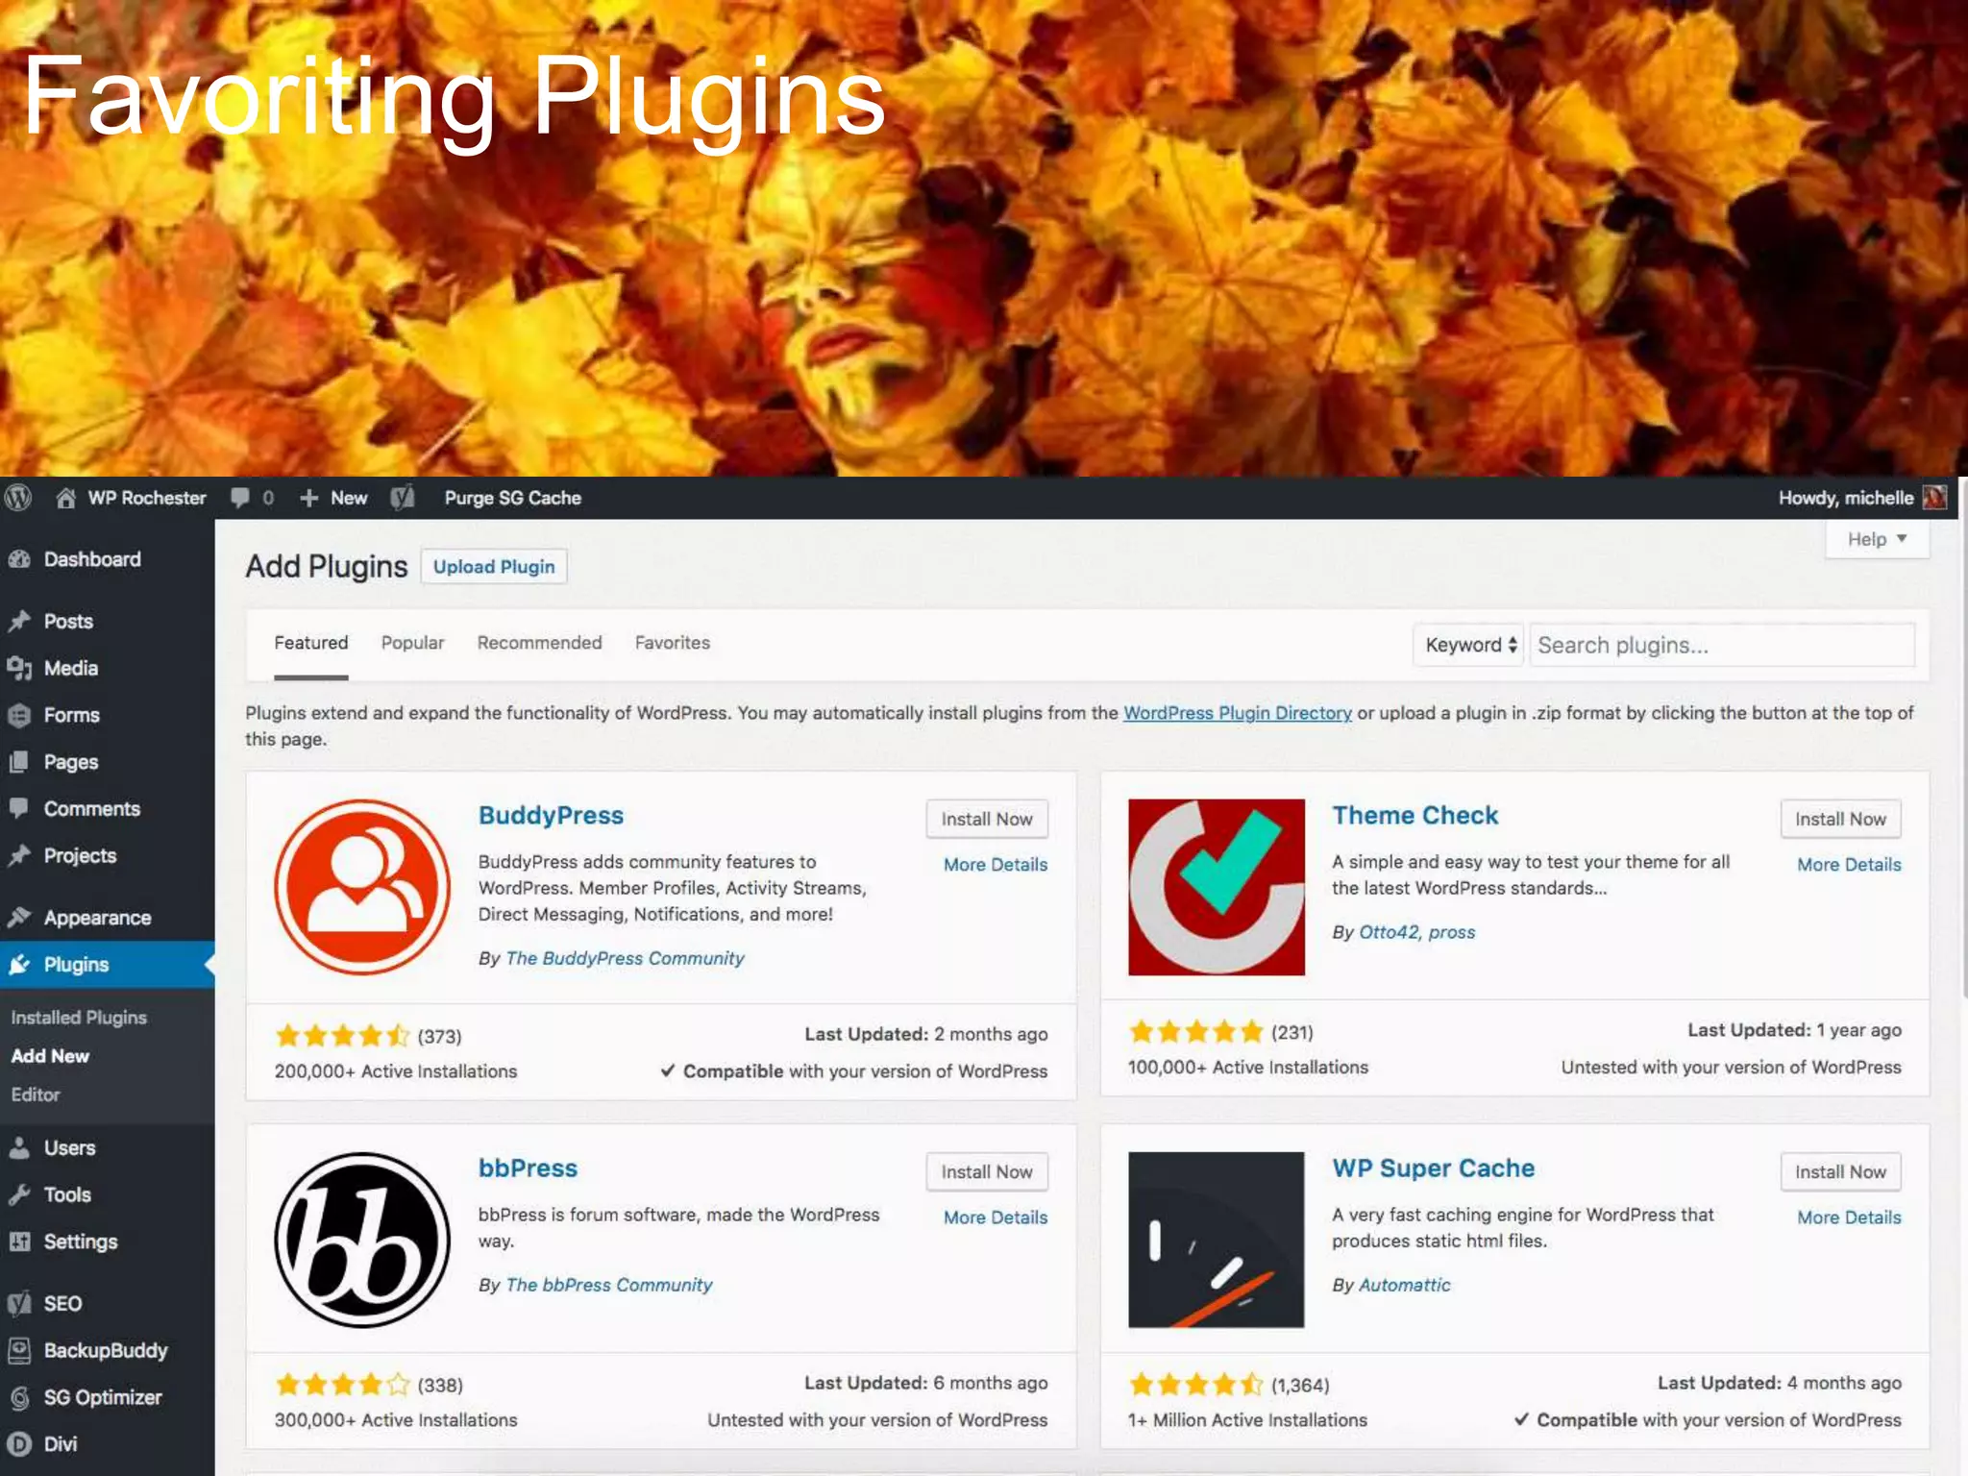Click the Appearance brush icon in the sidebar
This screenshot has height=1476, width=1968.
point(19,918)
